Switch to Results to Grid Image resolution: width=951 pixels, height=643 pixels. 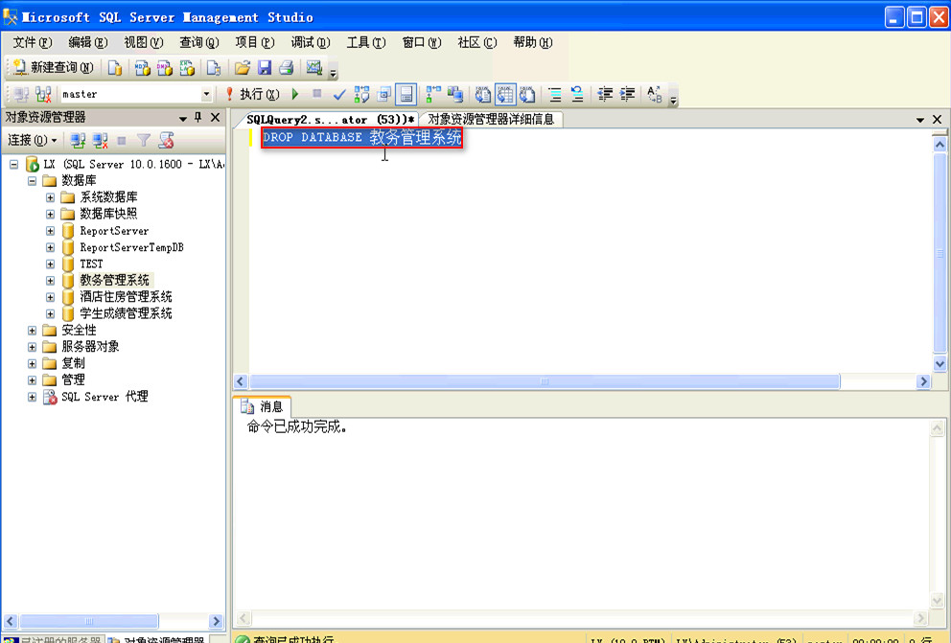coord(504,94)
